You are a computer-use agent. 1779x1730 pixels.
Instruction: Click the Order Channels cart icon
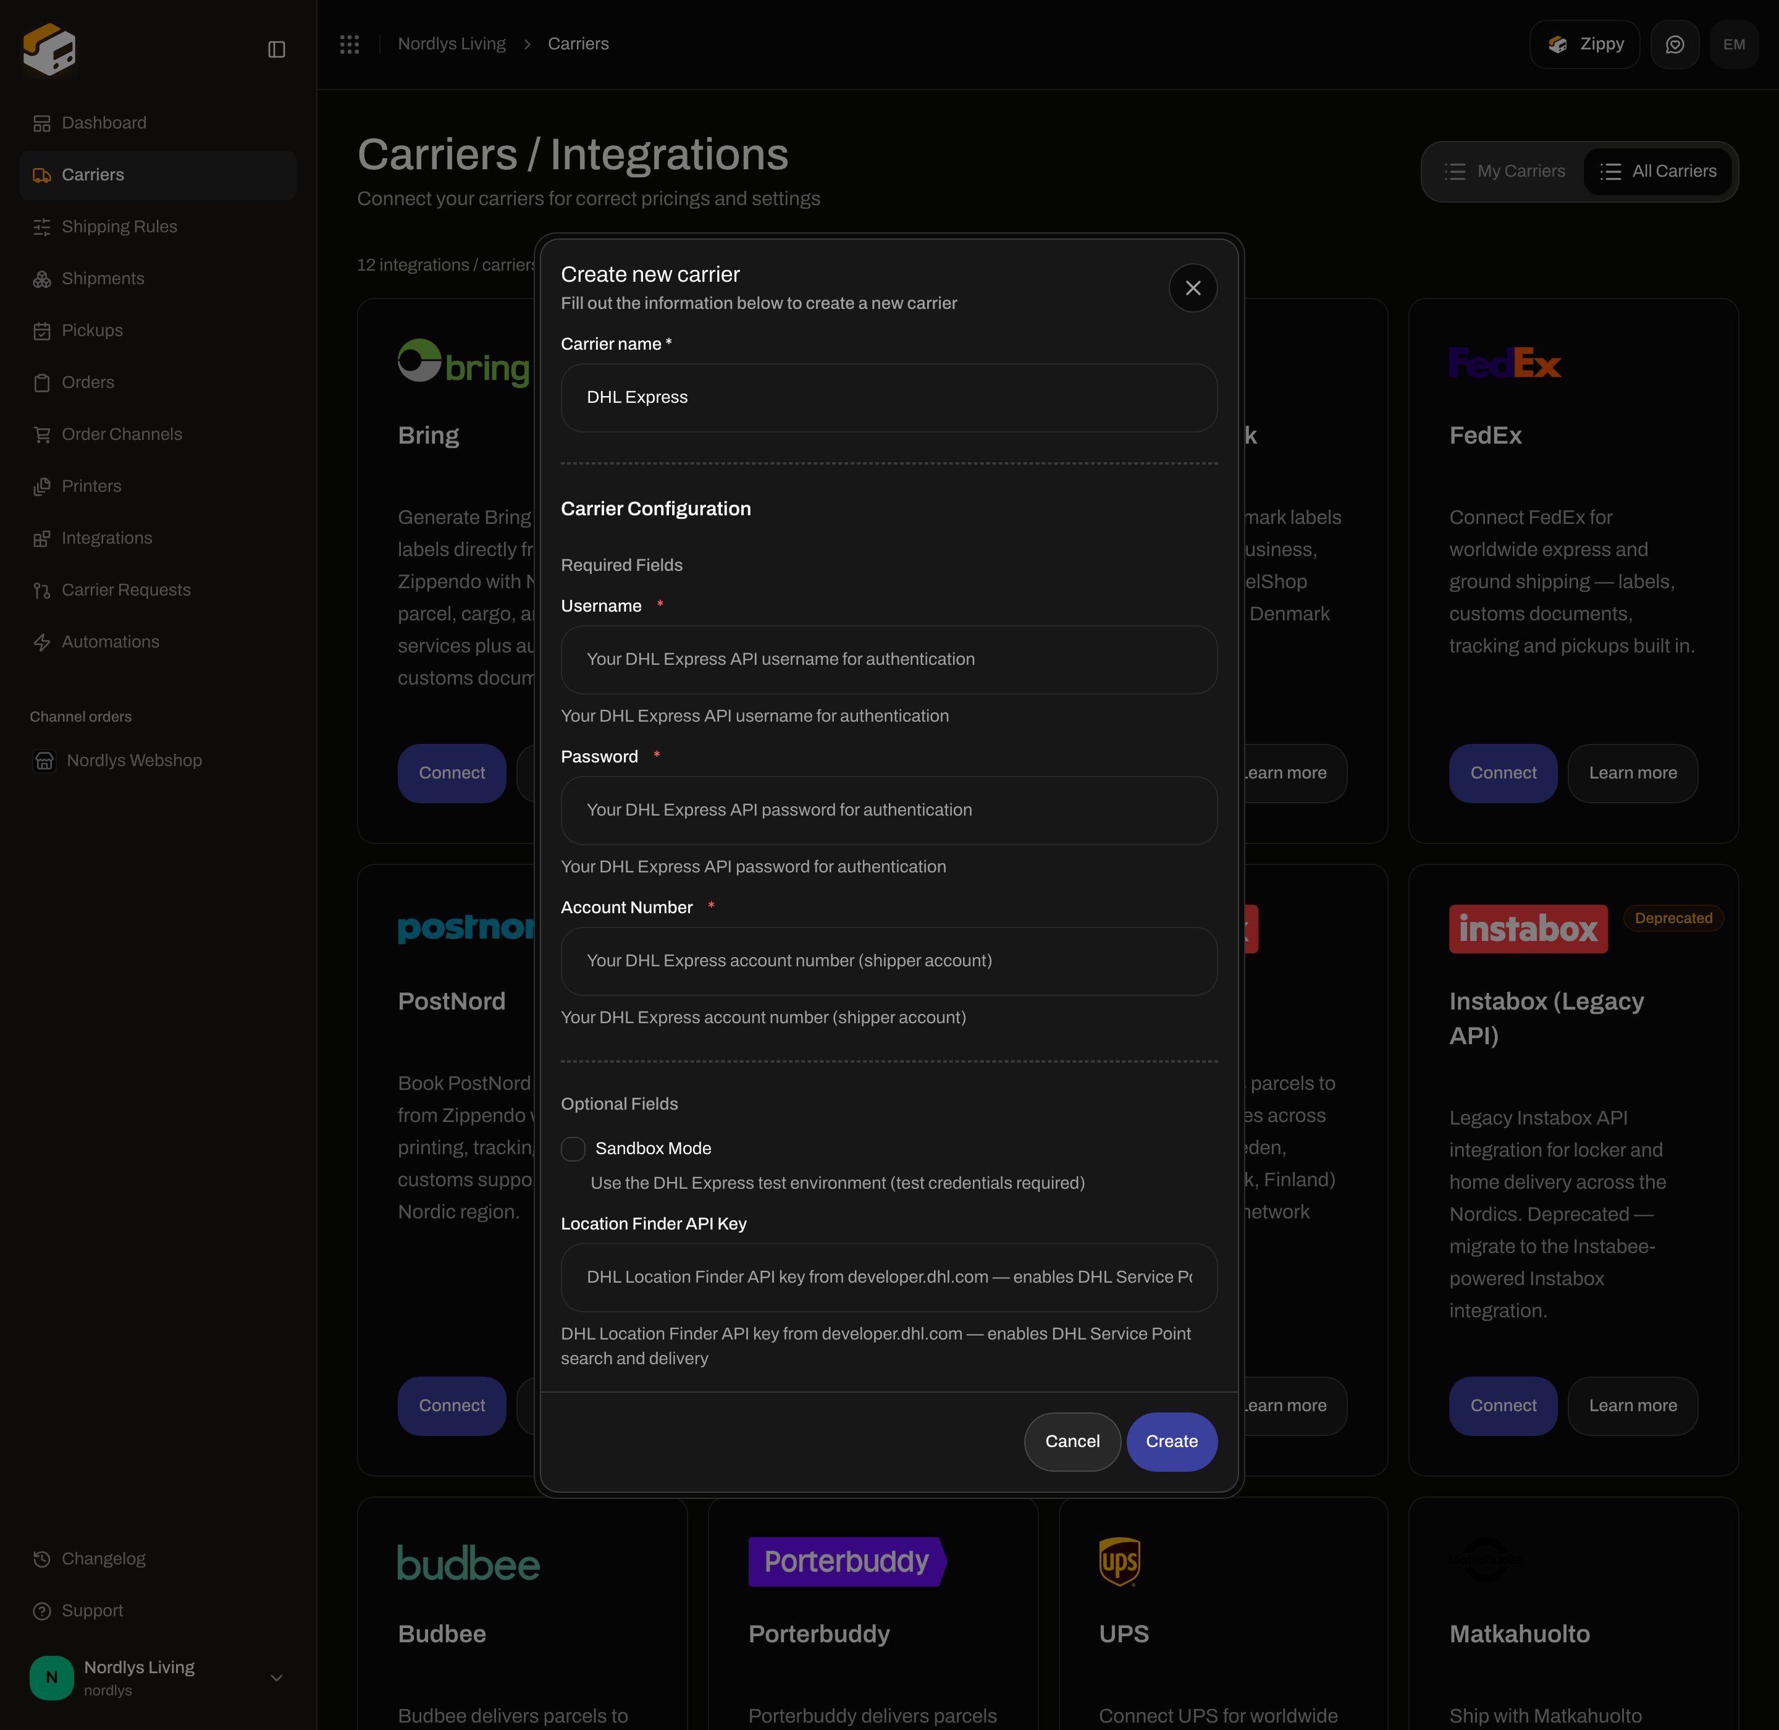[42, 434]
